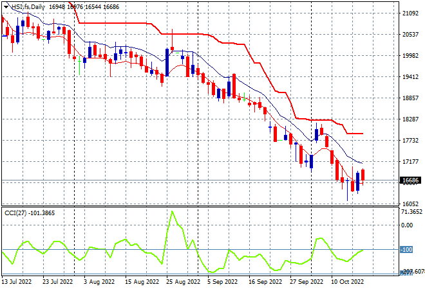Click the HSI,fs,Daily chart title text
The width and height of the screenshot is (425, 289).
(28, 7)
